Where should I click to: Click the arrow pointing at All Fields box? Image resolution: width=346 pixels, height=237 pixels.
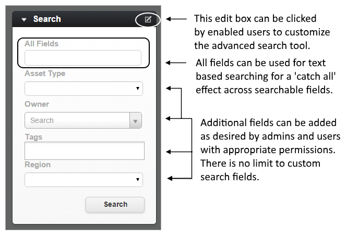click(176, 63)
